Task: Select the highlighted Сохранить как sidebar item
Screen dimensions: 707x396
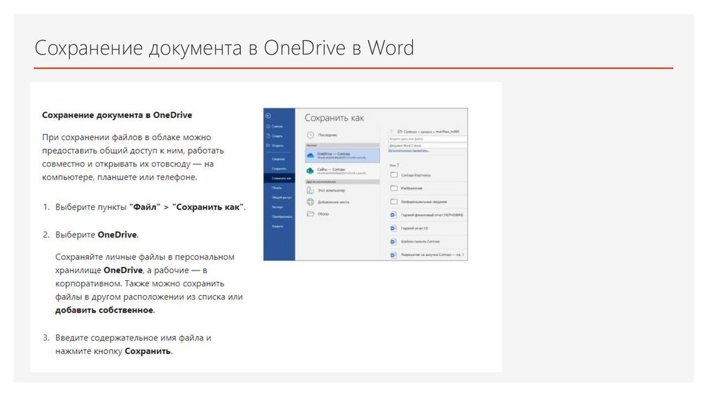Action: pos(280,179)
